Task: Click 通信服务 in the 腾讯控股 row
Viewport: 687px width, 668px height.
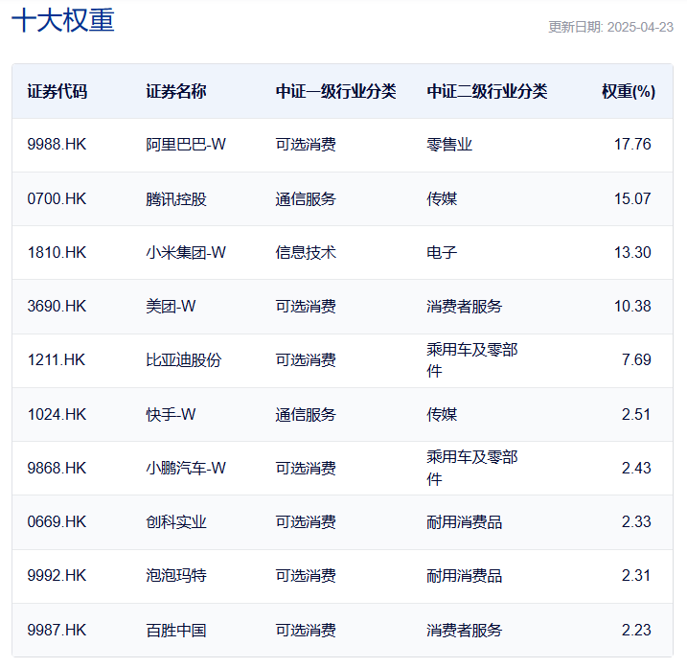Action: point(306,199)
